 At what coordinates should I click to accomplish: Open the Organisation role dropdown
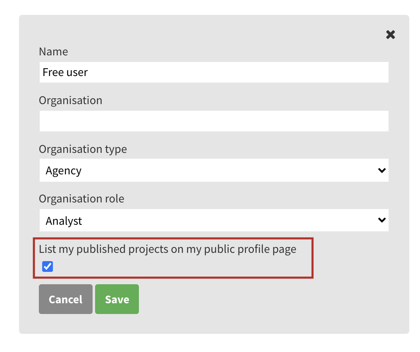coord(214,221)
